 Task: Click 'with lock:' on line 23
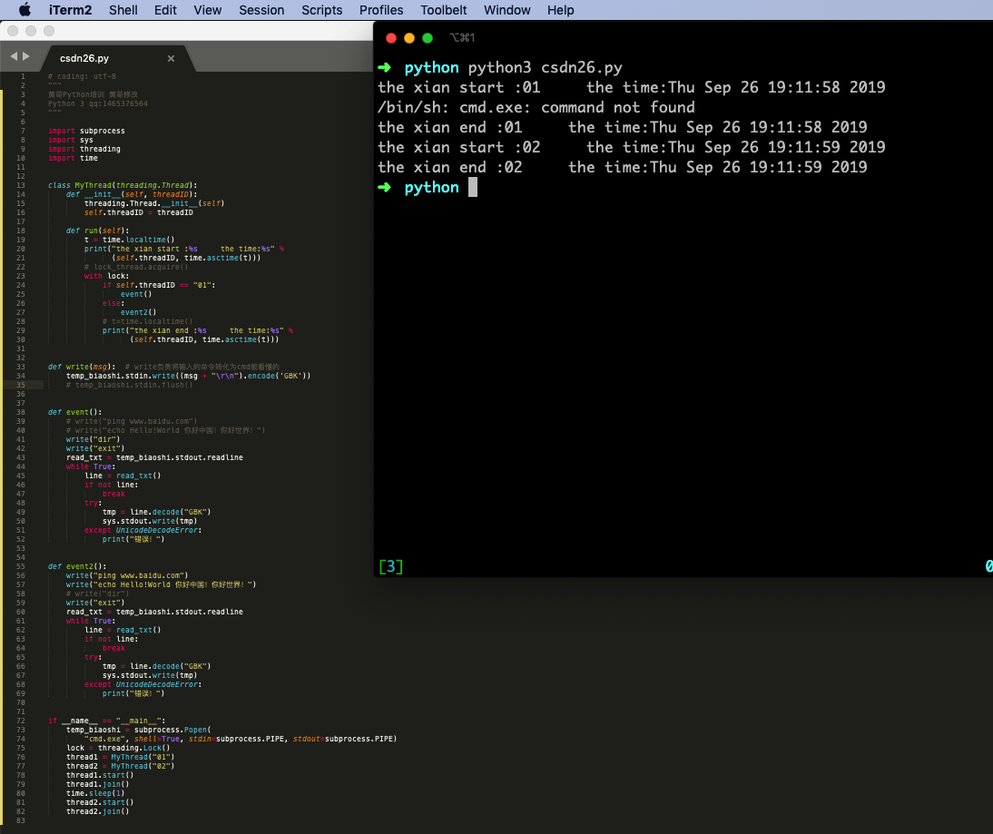point(106,276)
